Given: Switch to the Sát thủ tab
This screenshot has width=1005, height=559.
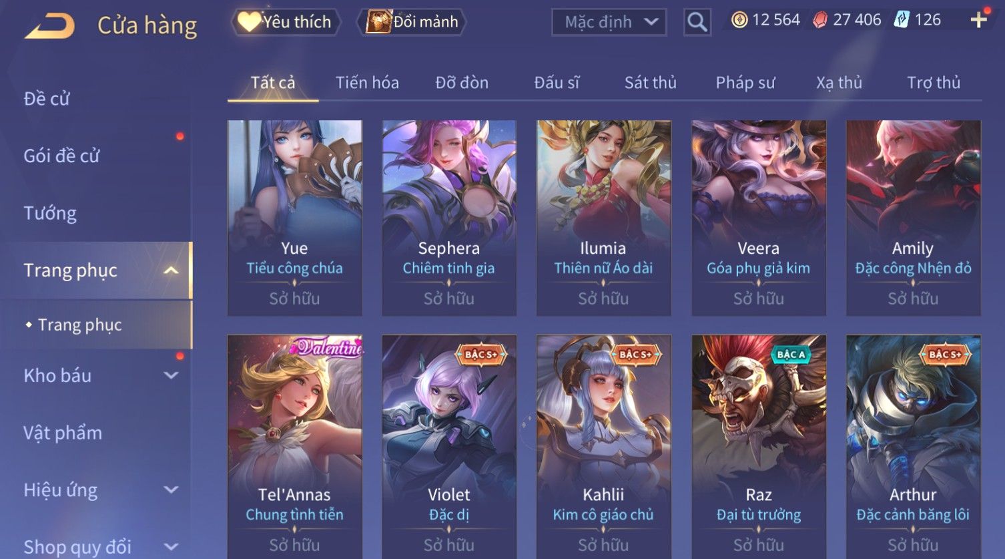Looking at the screenshot, I should (x=650, y=83).
